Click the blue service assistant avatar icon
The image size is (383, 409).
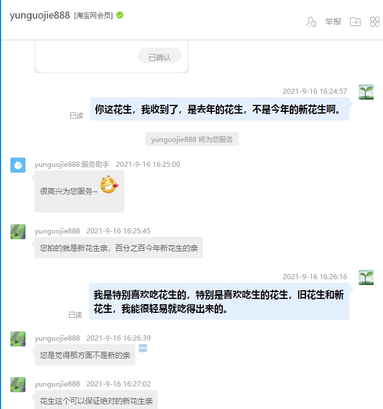coord(18,165)
